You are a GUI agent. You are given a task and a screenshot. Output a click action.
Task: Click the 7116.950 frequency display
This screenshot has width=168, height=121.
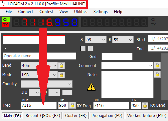pyautogui.click(x=45, y=22)
